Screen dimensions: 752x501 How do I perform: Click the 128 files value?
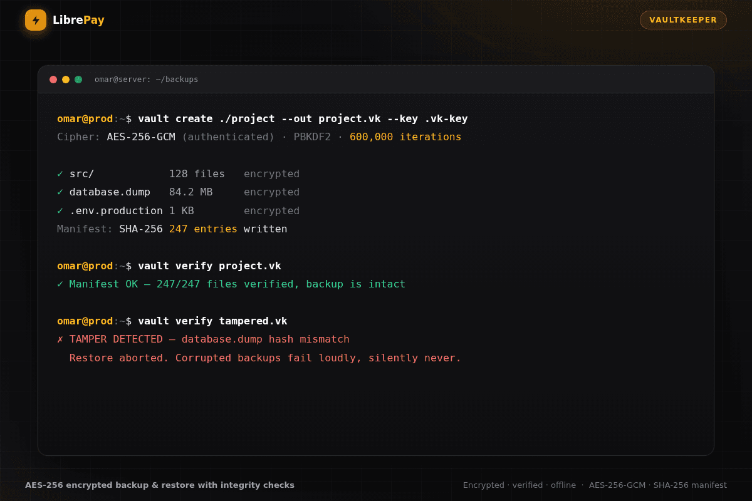click(197, 173)
